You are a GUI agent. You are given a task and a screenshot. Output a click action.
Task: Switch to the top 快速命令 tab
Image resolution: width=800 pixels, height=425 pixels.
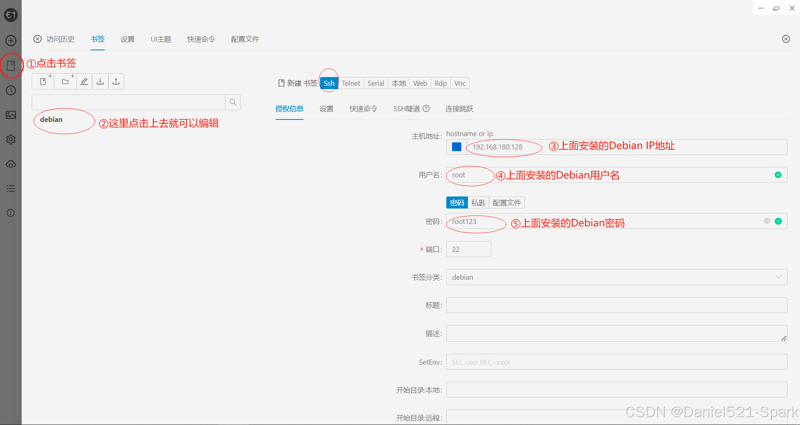coord(201,39)
